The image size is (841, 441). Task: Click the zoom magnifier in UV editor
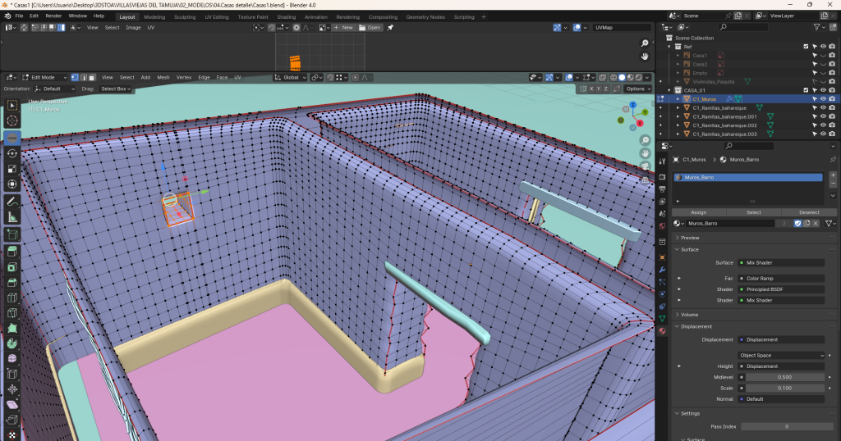(x=646, y=43)
